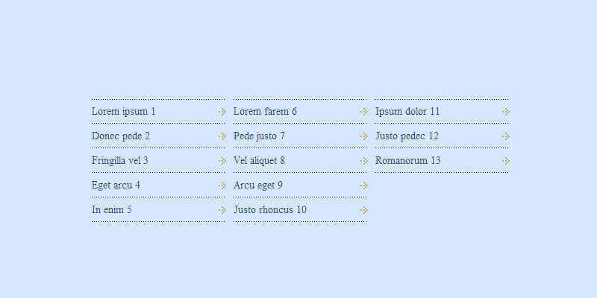597x298 pixels.
Task: Click the arrow icon next to Donec pede 2
Action: [x=222, y=136]
